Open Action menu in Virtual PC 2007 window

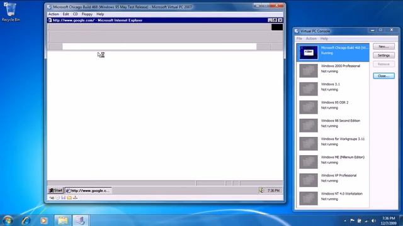[54, 14]
